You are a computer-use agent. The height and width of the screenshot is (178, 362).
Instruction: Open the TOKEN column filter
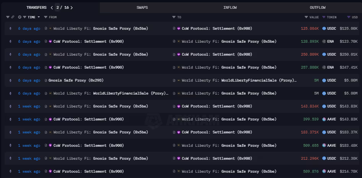[x=324, y=17]
